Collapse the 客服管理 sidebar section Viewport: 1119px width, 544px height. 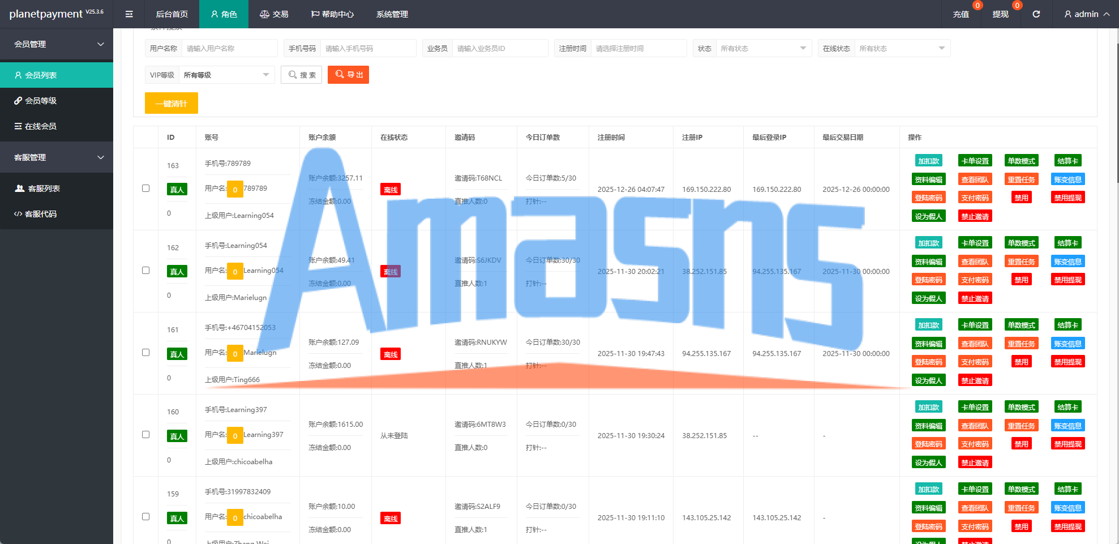57,157
